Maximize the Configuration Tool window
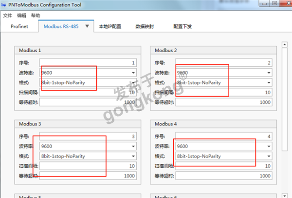The image size is (292, 198). (274, 3)
